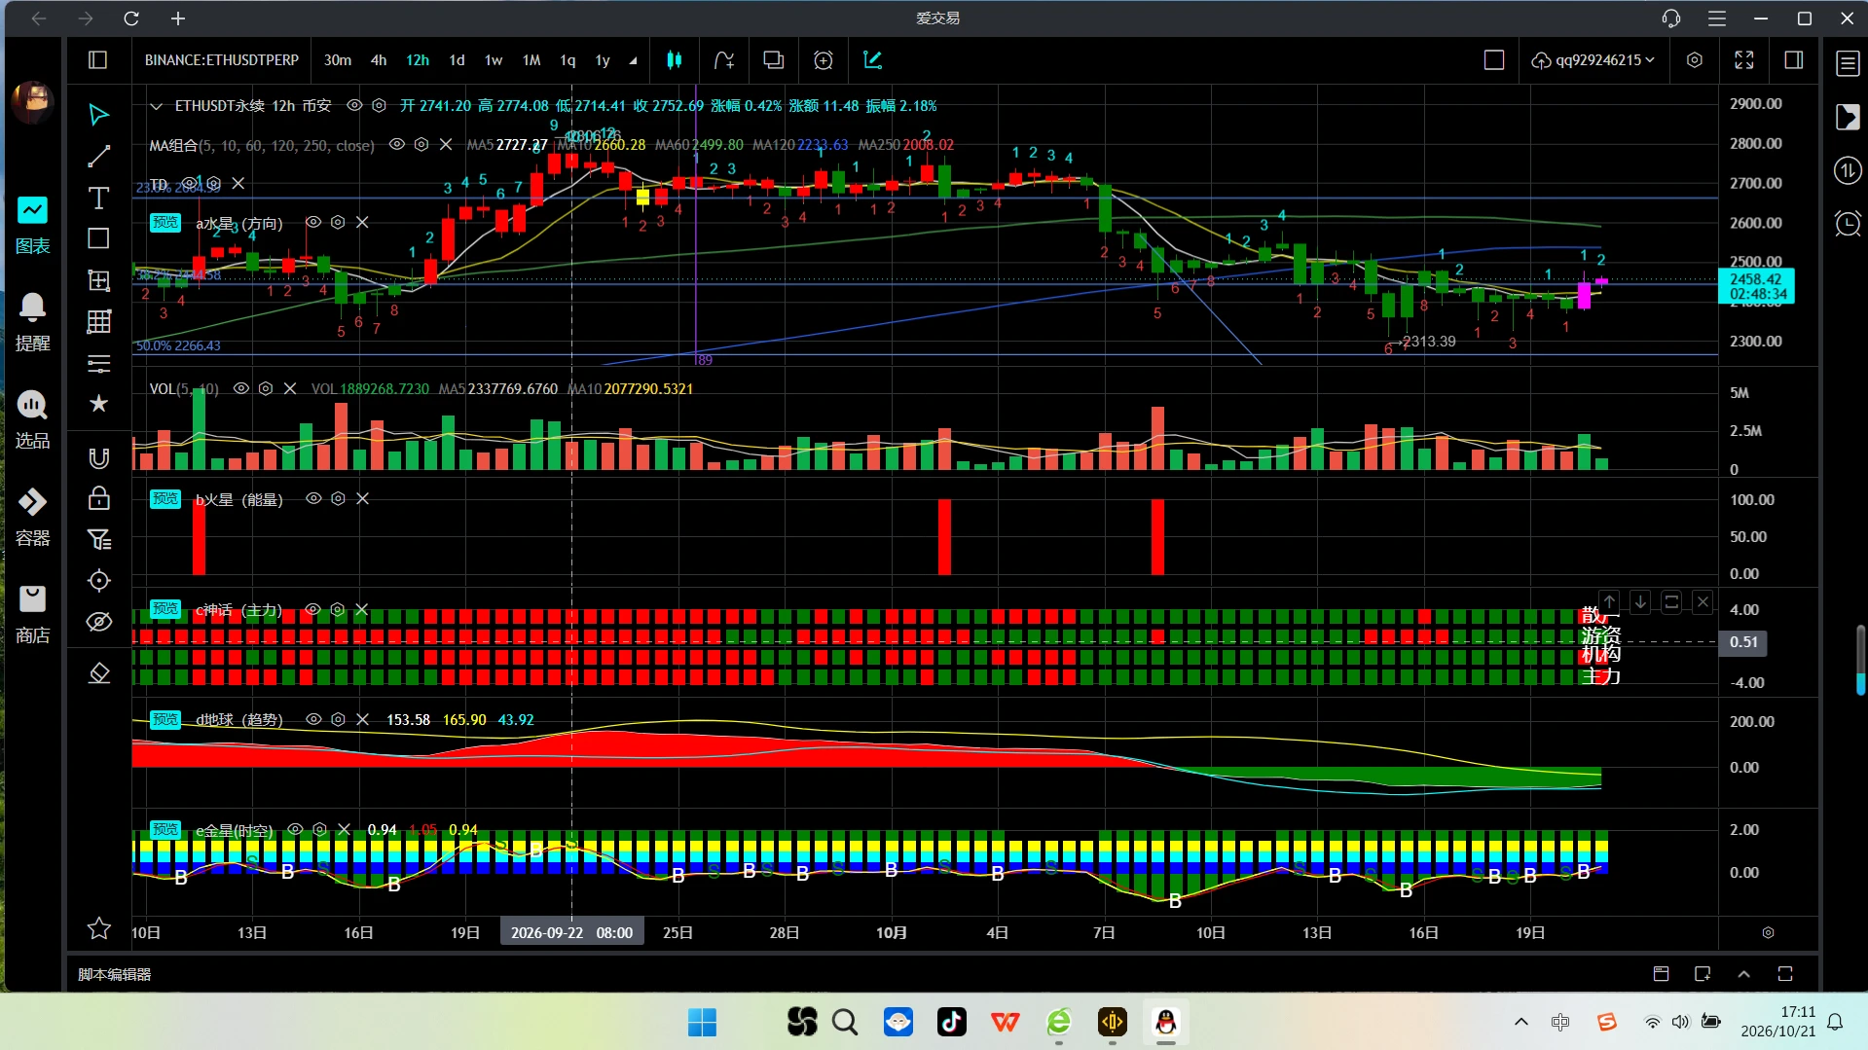The width and height of the screenshot is (1868, 1050).
Task: Click the lock drawings icon
Action: click(98, 498)
